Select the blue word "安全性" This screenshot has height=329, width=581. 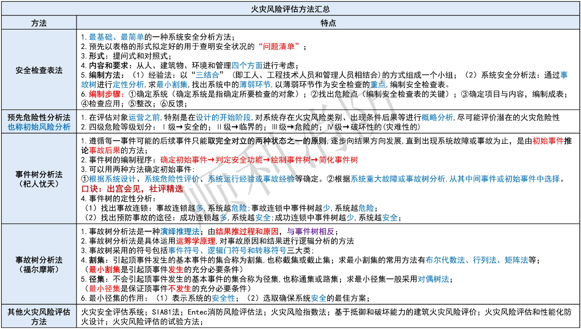pos(223,298)
